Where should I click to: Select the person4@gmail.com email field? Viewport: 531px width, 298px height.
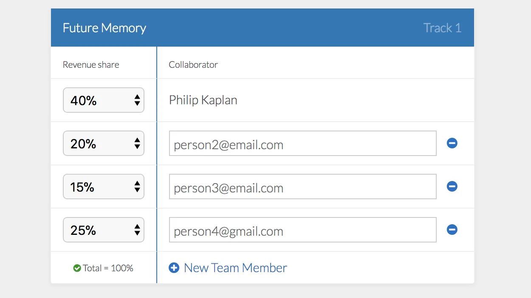tap(302, 230)
